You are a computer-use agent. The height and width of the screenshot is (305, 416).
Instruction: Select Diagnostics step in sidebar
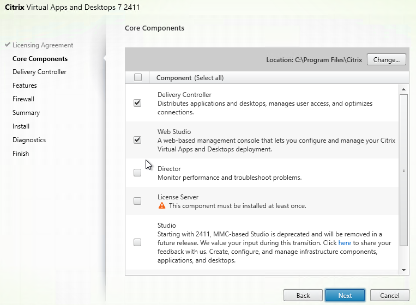pyautogui.click(x=29, y=140)
